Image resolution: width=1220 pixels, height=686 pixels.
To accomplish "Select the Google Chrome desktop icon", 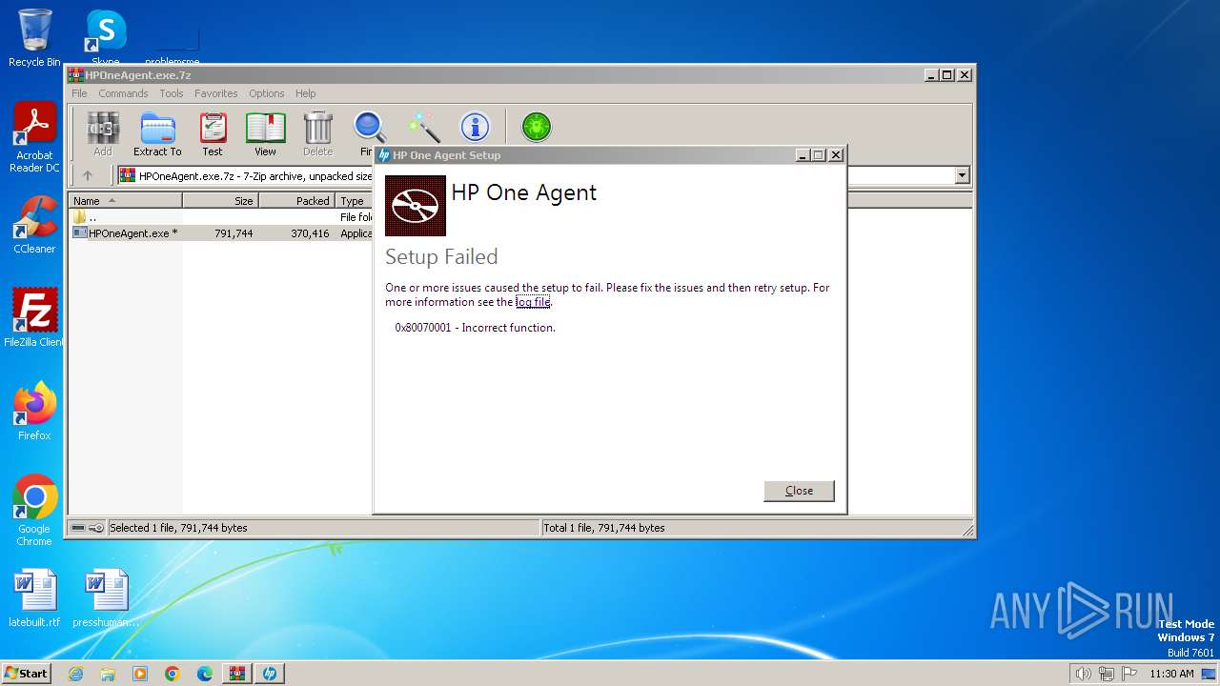I will point(34,510).
